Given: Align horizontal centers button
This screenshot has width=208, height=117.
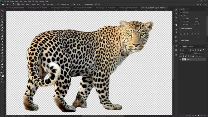Looking at the screenshot, I should [184, 34].
